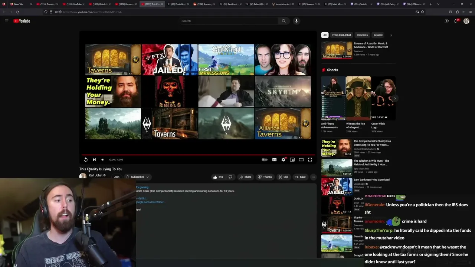Click the Diablo endscreen thumbnail
Viewport: 475px width, 267px height.
point(170,92)
